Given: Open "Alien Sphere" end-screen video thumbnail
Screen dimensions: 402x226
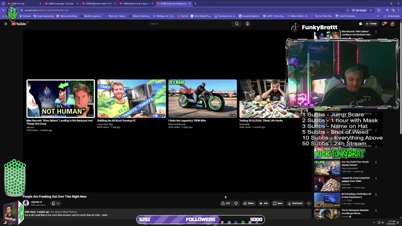Looking at the screenshot, I should pyautogui.click(x=61, y=99).
